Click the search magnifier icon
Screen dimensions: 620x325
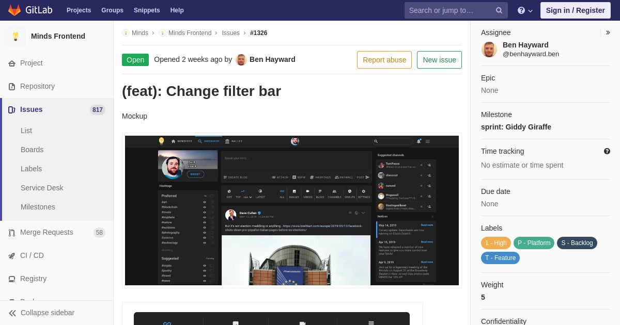499,10
